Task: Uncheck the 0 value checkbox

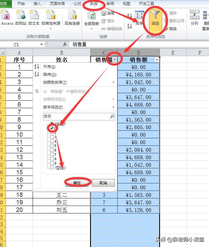Action: (x=52, y=128)
